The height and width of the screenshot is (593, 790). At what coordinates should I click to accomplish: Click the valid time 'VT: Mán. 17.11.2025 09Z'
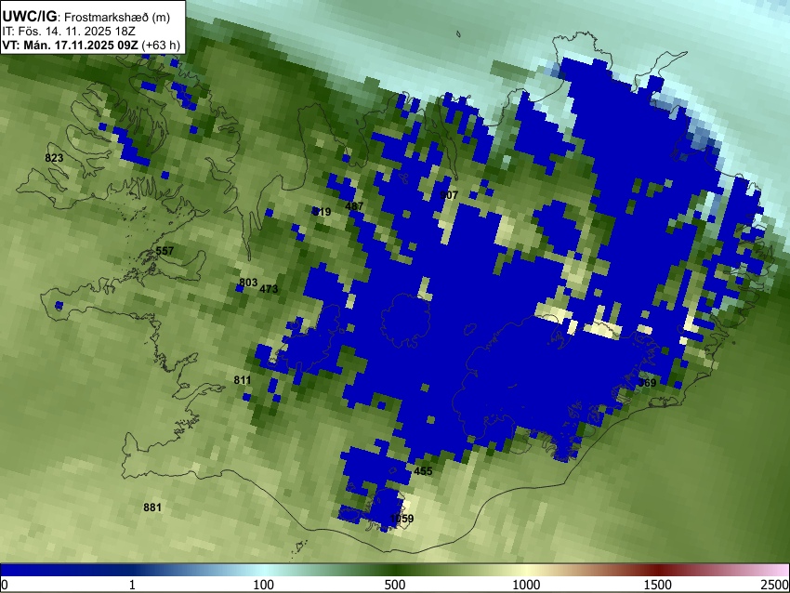[x=70, y=45]
